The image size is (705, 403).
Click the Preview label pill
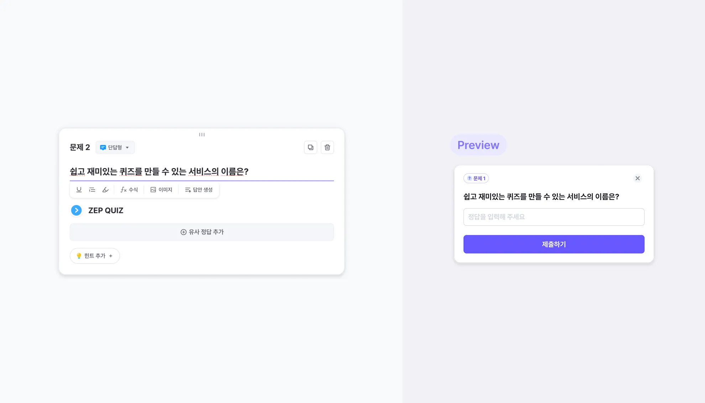[x=478, y=145]
